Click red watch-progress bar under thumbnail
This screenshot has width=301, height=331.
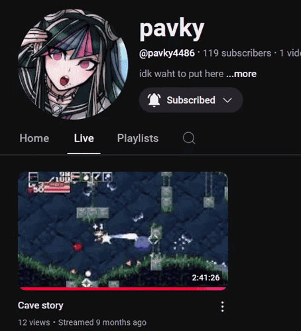click(123, 288)
